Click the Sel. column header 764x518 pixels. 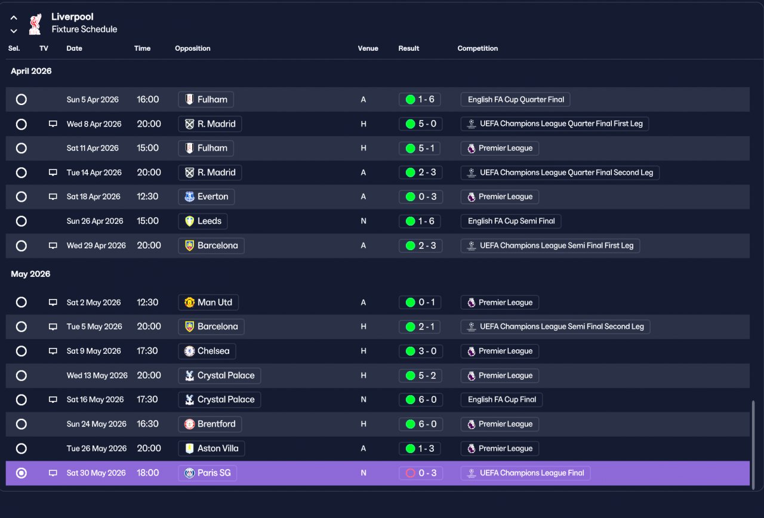[14, 48]
